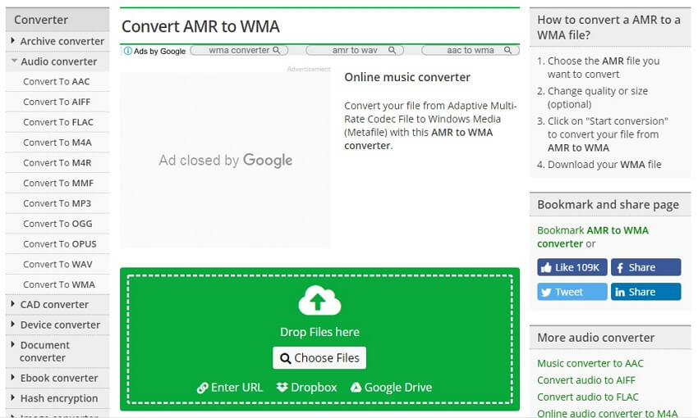Go to Convert To MP3
This screenshot has width=698, height=418.
tap(57, 203)
